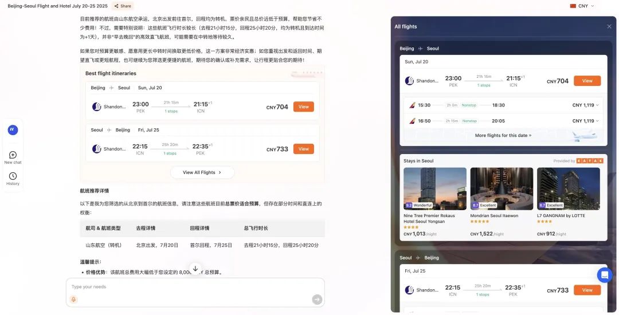Click the 8.7 Excellent badge on Mondrian

click(x=484, y=206)
